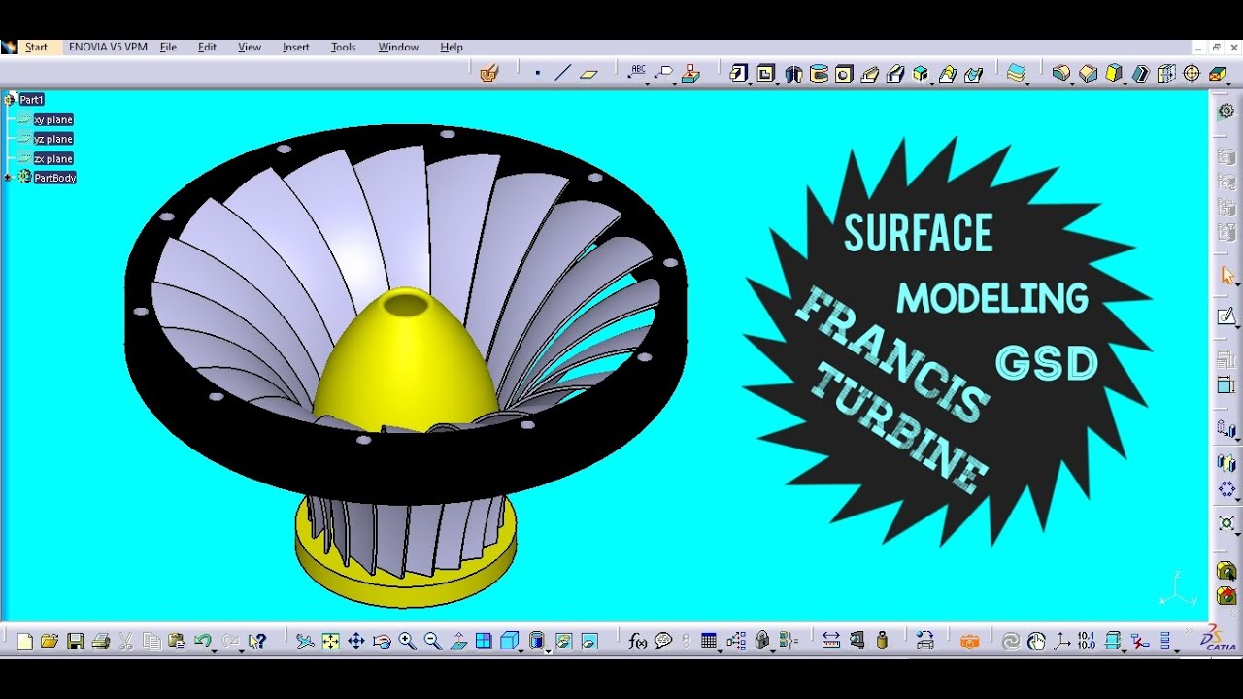Click the gear icon at top of right toolbar
This screenshot has width=1243, height=699.
point(1226,111)
